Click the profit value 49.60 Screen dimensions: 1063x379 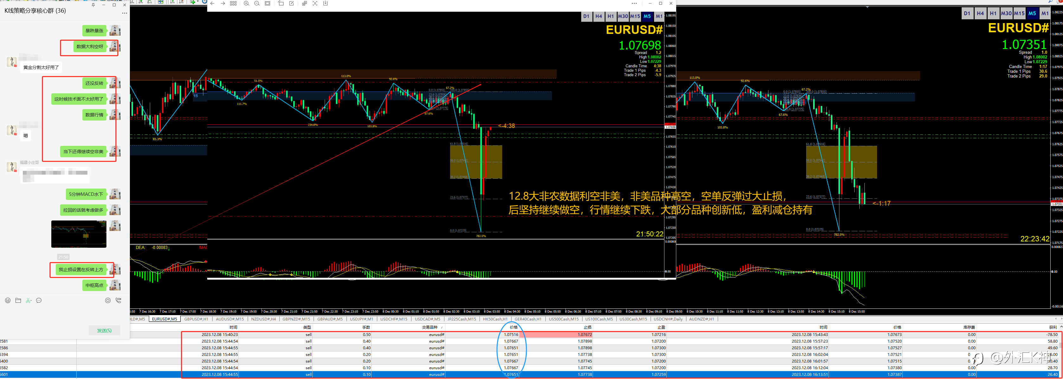(x=1052, y=348)
